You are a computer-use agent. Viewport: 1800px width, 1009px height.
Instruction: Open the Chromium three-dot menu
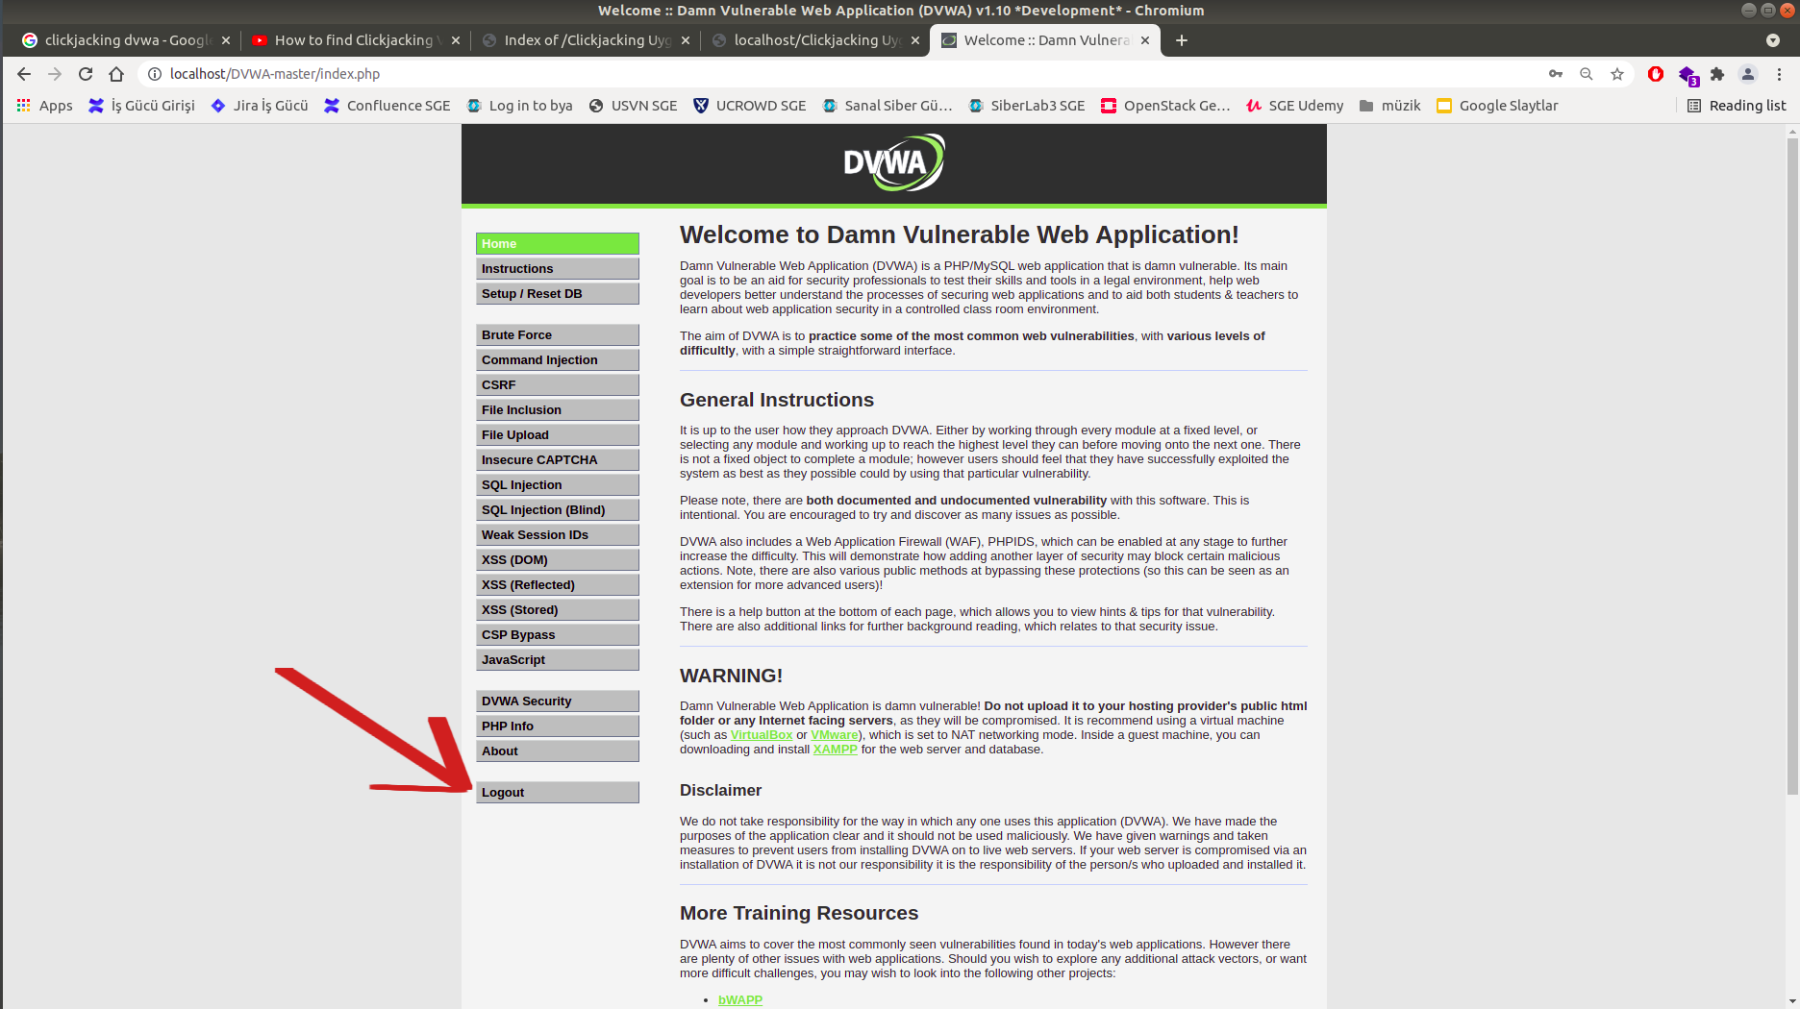(x=1779, y=74)
